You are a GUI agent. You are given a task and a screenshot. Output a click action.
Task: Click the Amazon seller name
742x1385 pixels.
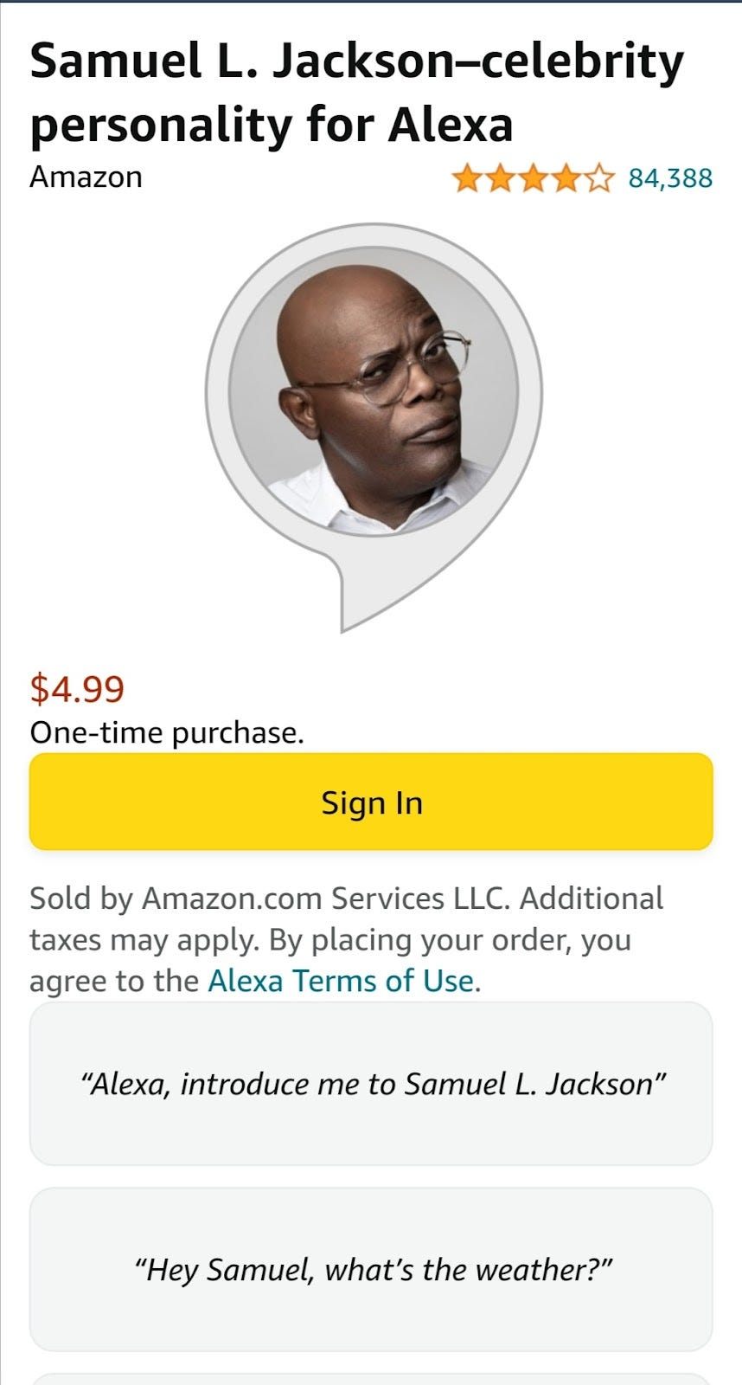tap(85, 177)
